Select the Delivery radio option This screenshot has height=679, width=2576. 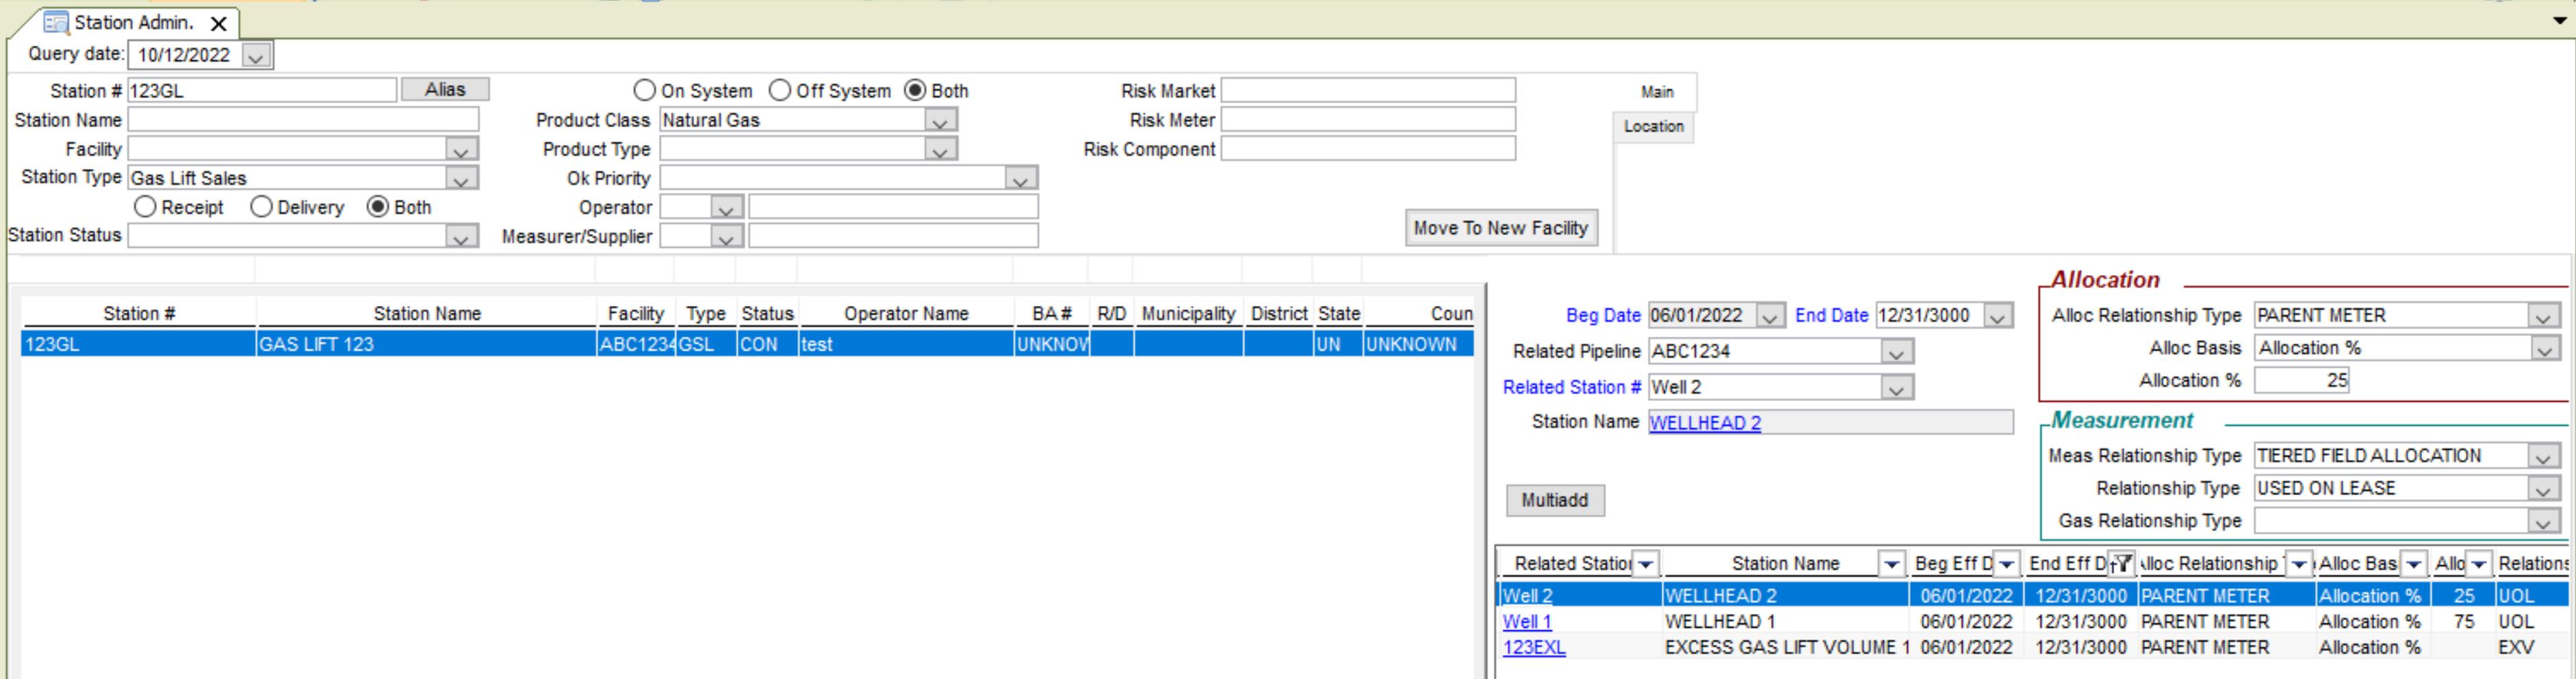(262, 207)
